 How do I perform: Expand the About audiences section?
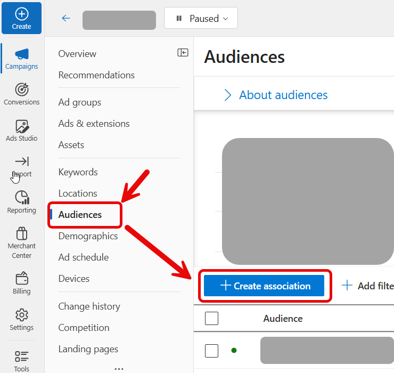click(x=276, y=95)
